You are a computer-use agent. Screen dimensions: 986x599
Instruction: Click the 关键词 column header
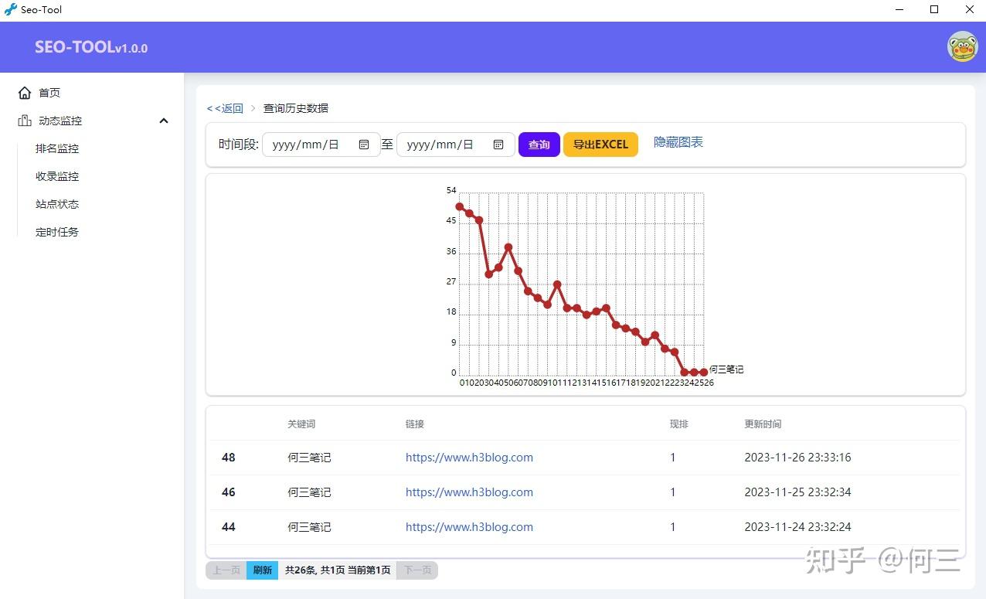[301, 424]
